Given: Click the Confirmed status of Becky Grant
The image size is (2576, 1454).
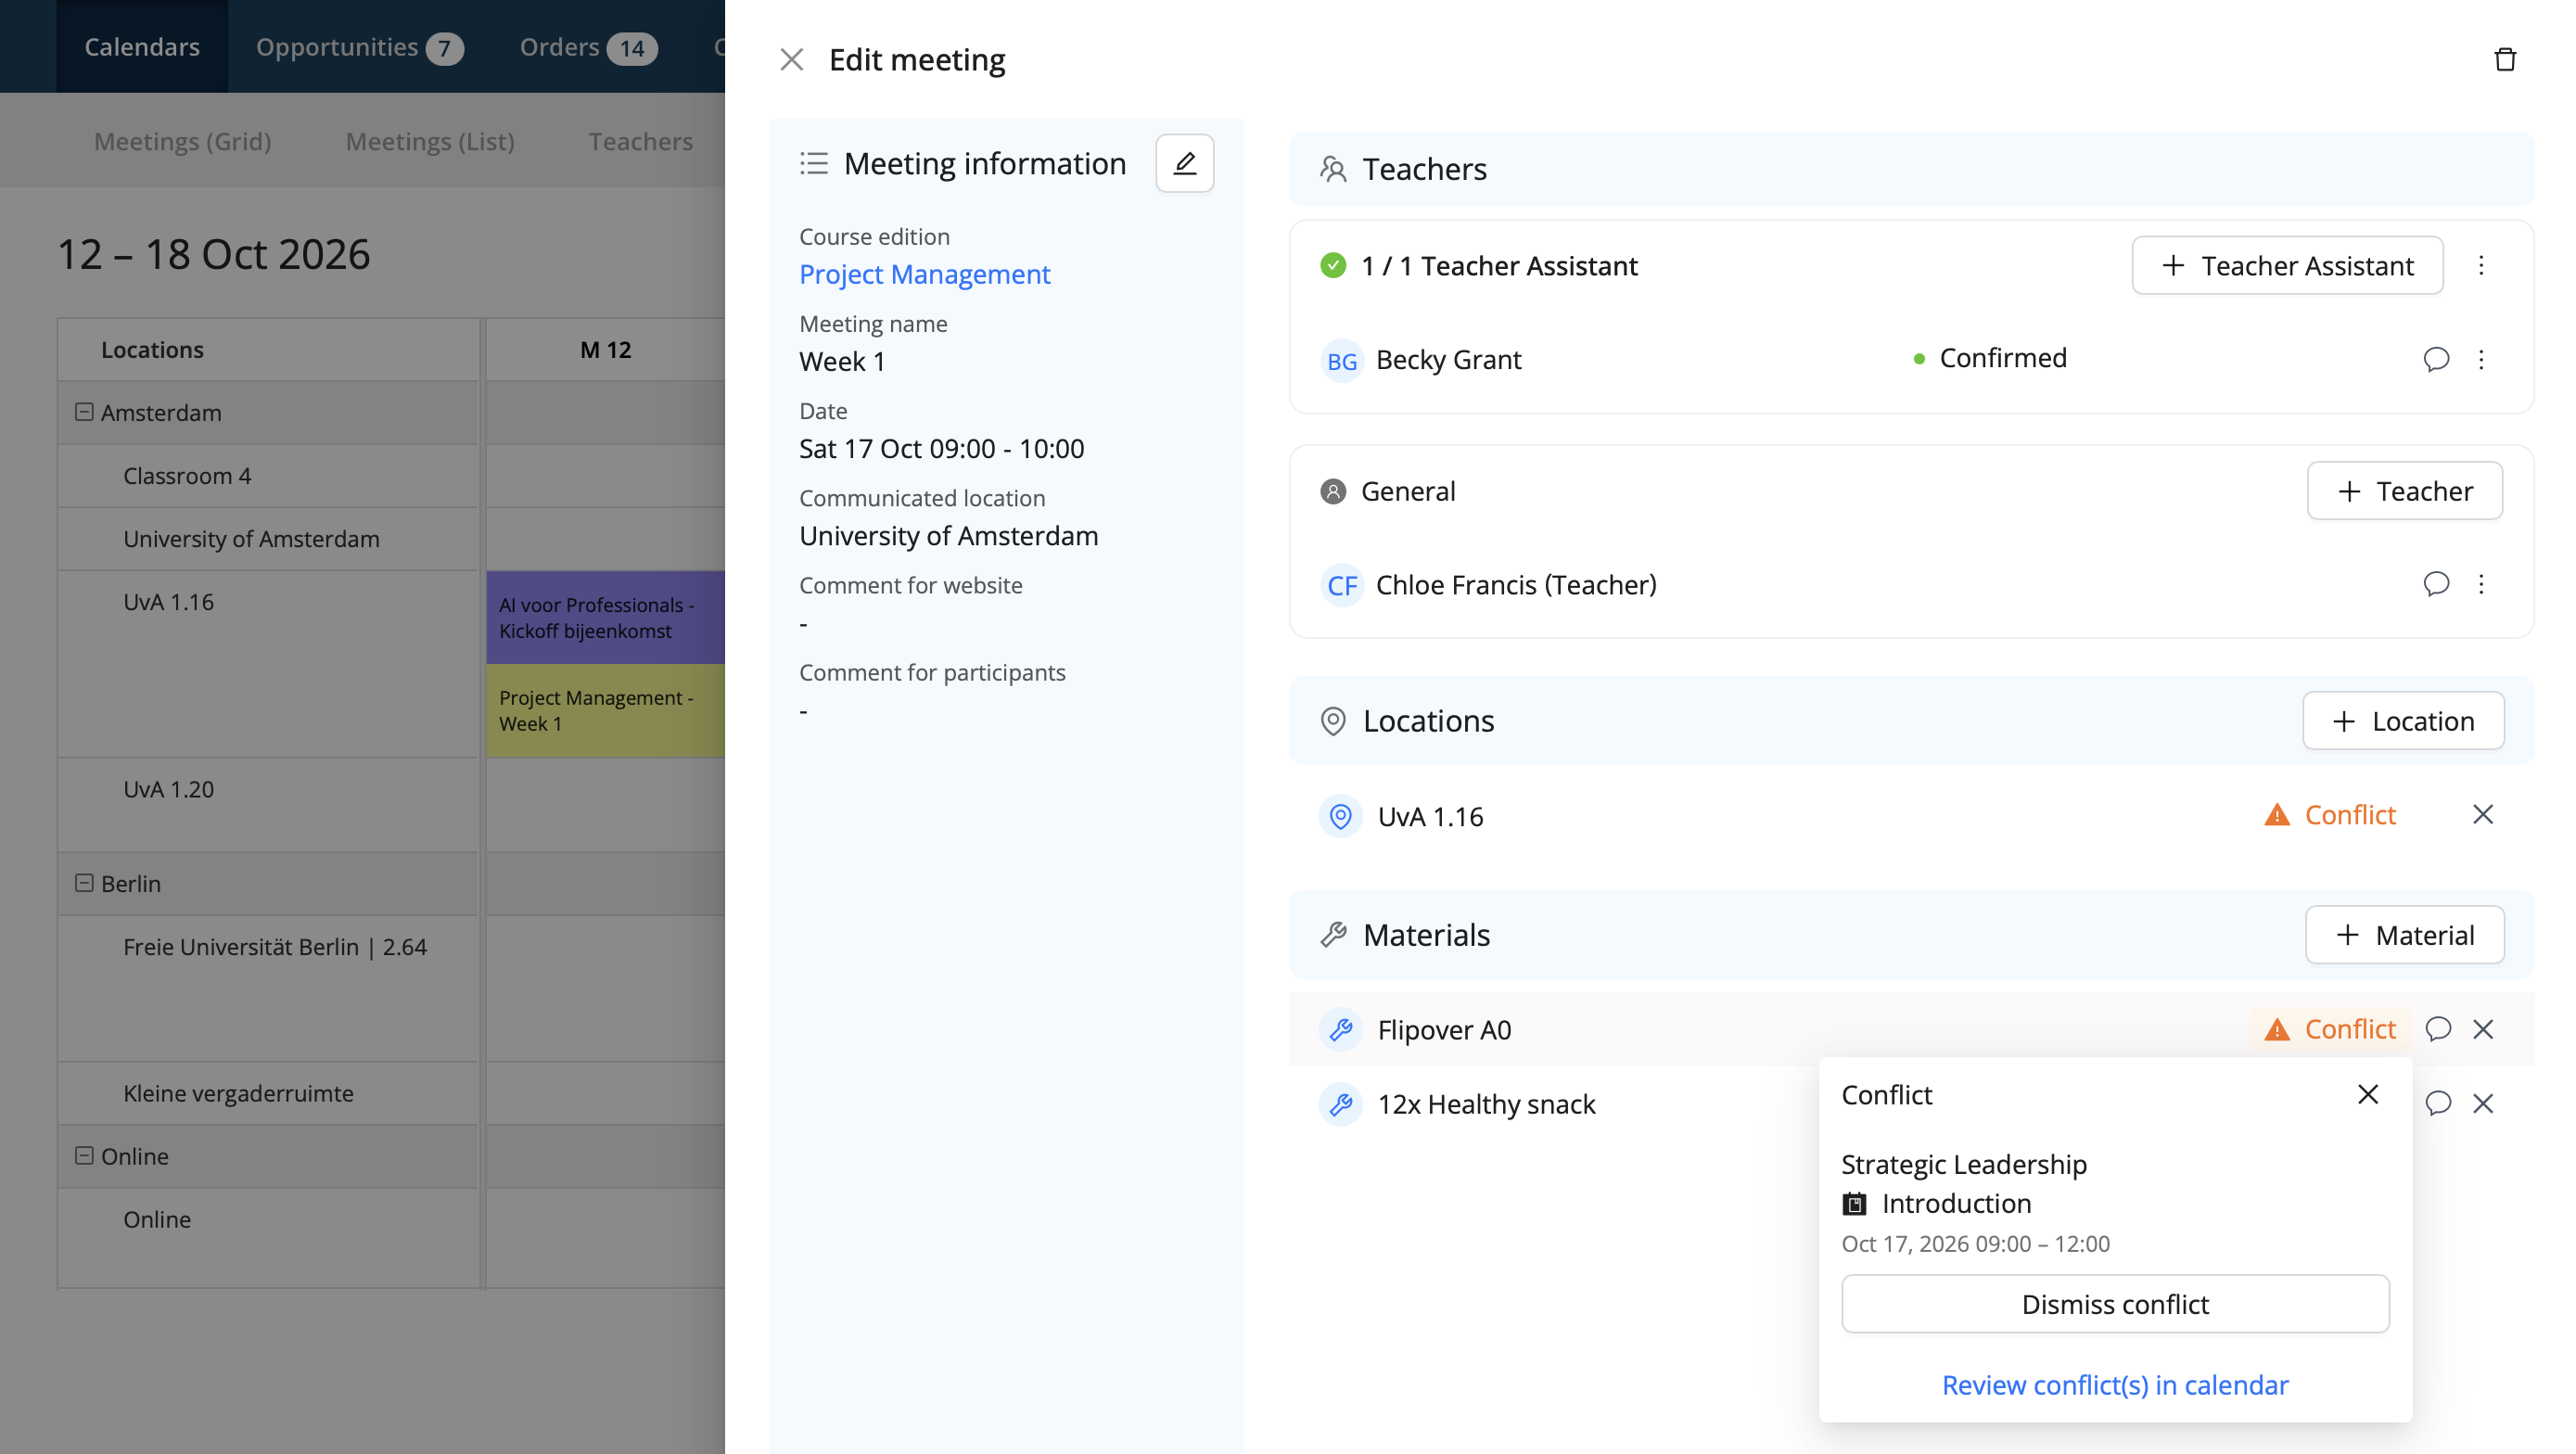Looking at the screenshot, I should tap(1989, 358).
